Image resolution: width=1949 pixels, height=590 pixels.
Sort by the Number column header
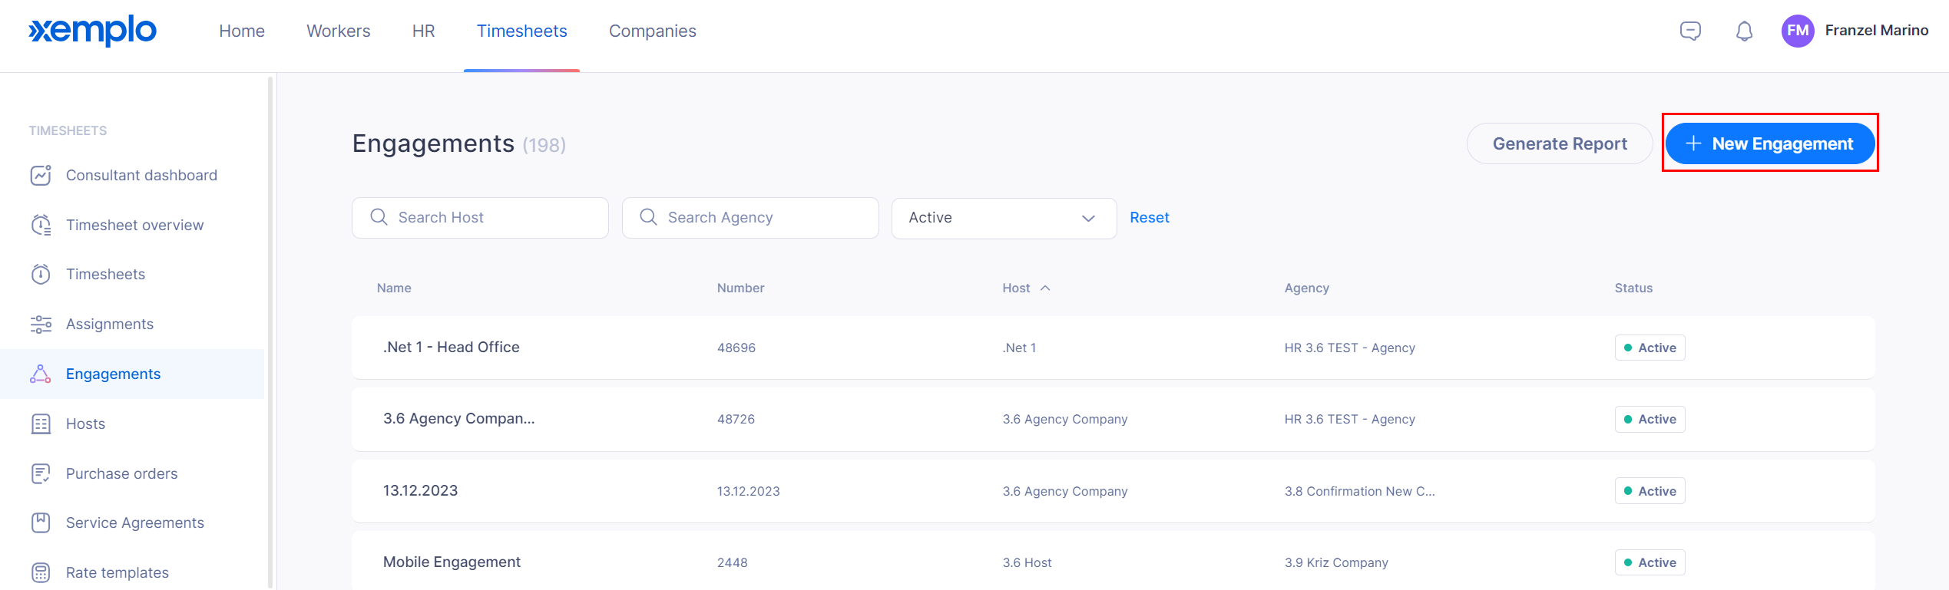[740, 288]
